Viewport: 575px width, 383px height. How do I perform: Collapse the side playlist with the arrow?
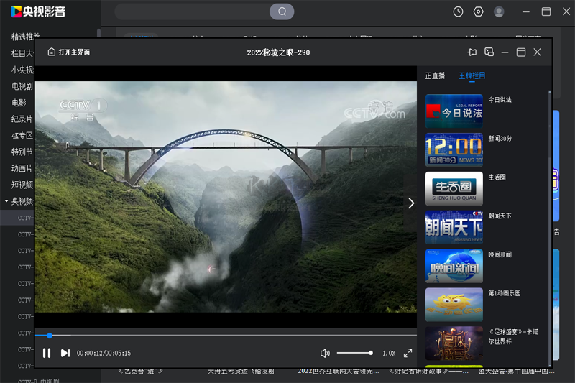411,203
